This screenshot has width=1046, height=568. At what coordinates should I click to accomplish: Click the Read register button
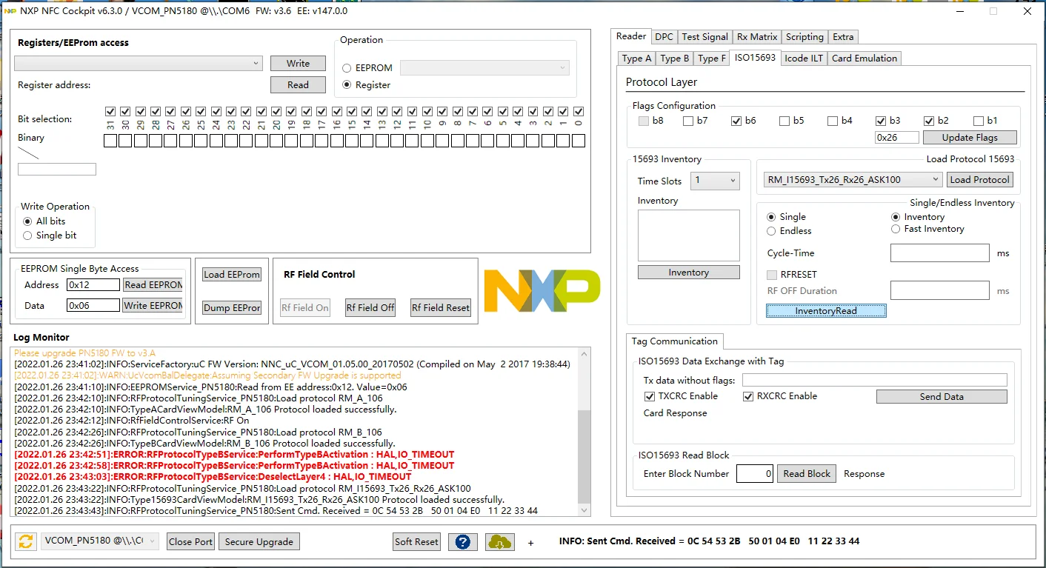point(298,85)
